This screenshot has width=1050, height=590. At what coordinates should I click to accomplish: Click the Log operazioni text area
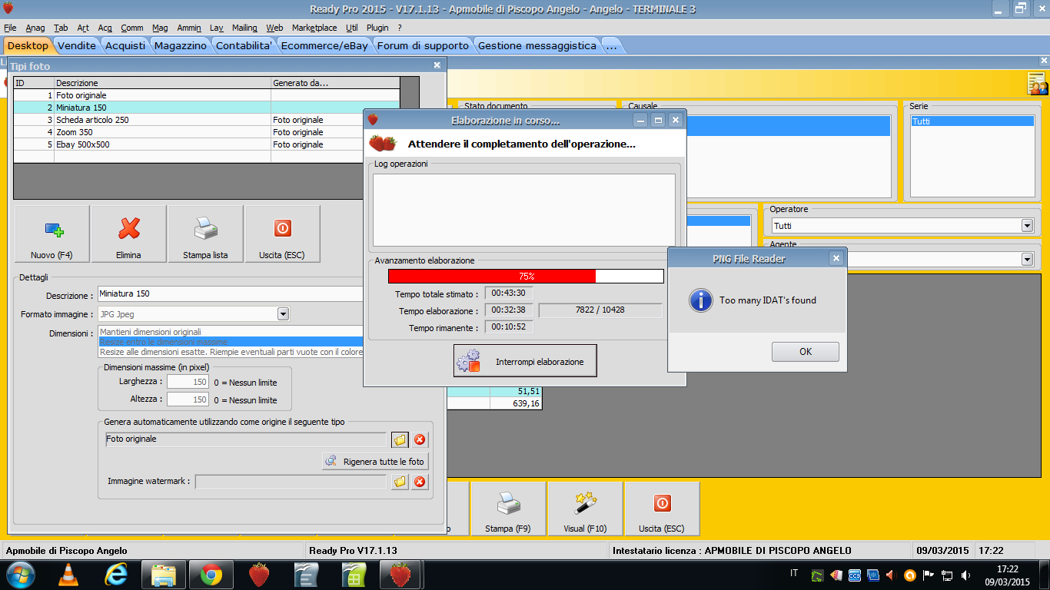pyautogui.click(x=524, y=210)
